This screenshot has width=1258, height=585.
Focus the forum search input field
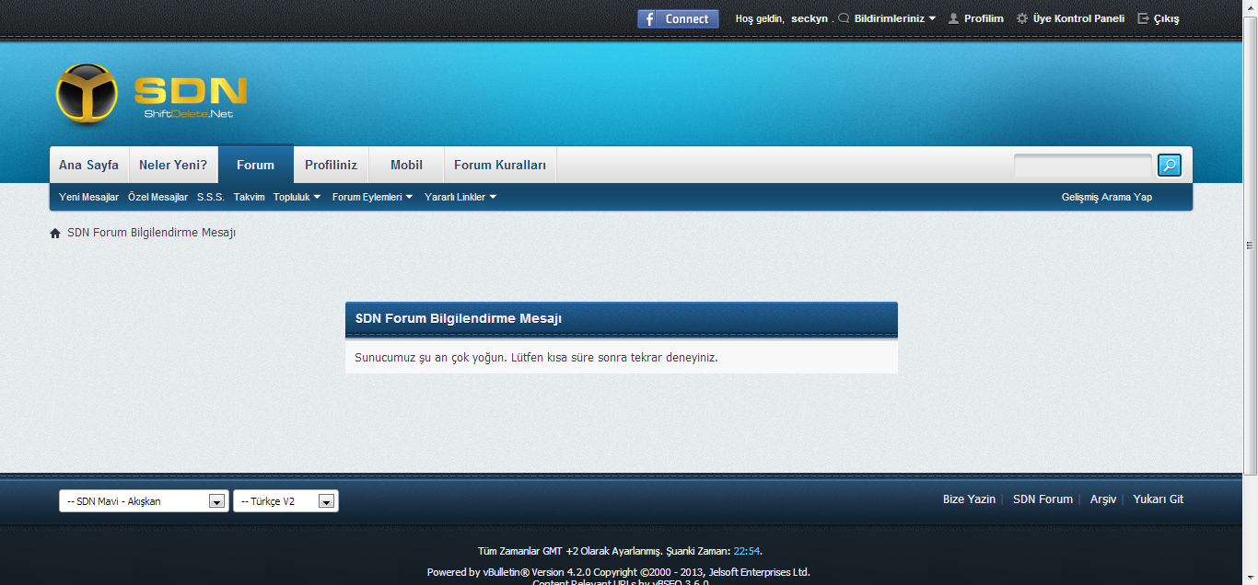[x=1083, y=166]
